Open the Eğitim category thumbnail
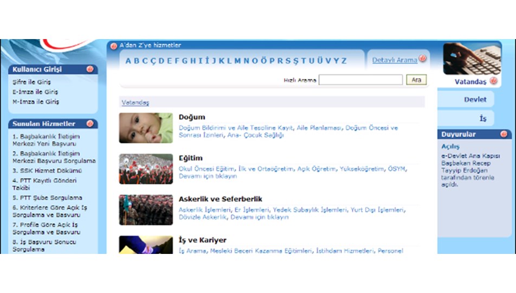Image resolution: width=516 pixels, height=293 pixels. point(146,169)
